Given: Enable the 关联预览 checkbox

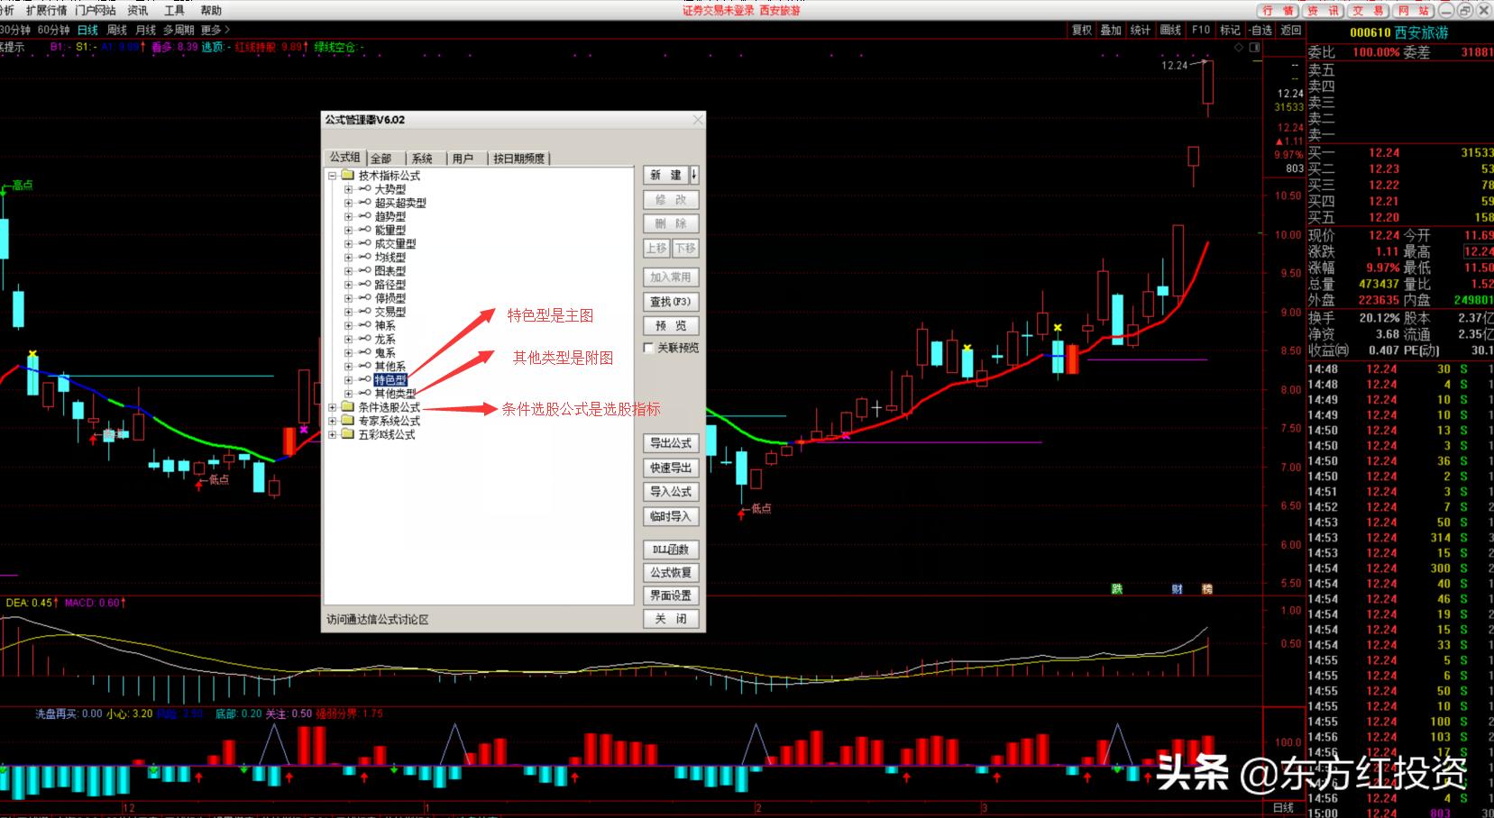Looking at the screenshot, I should pyautogui.click(x=648, y=348).
